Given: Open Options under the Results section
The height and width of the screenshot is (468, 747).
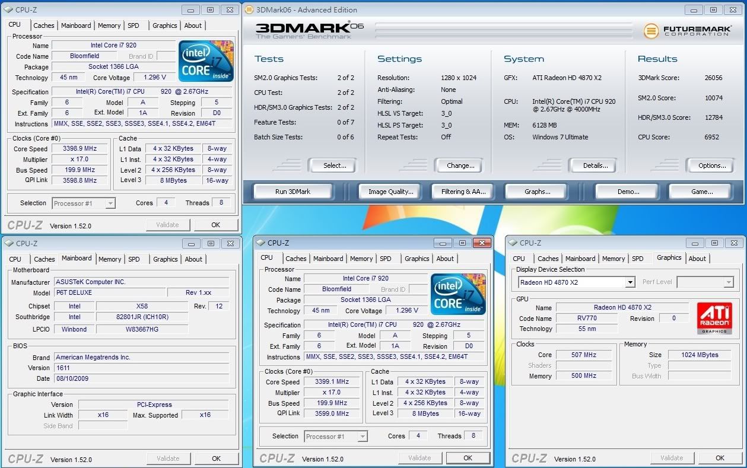Looking at the screenshot, I should [712, 165].
